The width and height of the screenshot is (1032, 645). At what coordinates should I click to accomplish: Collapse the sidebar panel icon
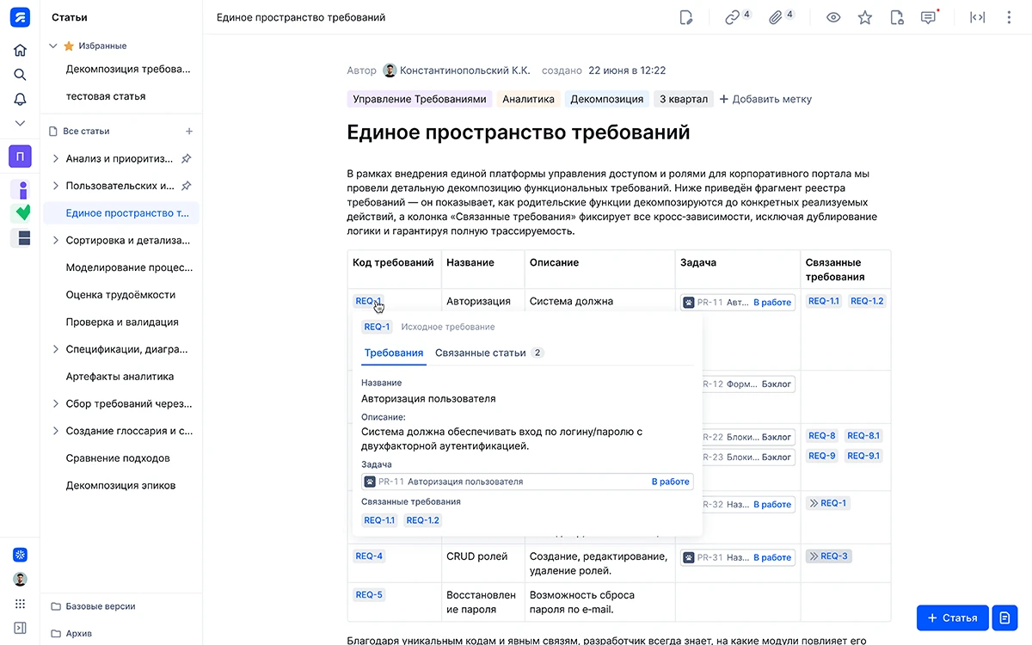pos(20,629)
